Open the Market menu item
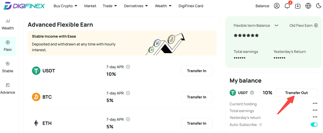Viewport: 323px width, 133px height. coord(90,6)
